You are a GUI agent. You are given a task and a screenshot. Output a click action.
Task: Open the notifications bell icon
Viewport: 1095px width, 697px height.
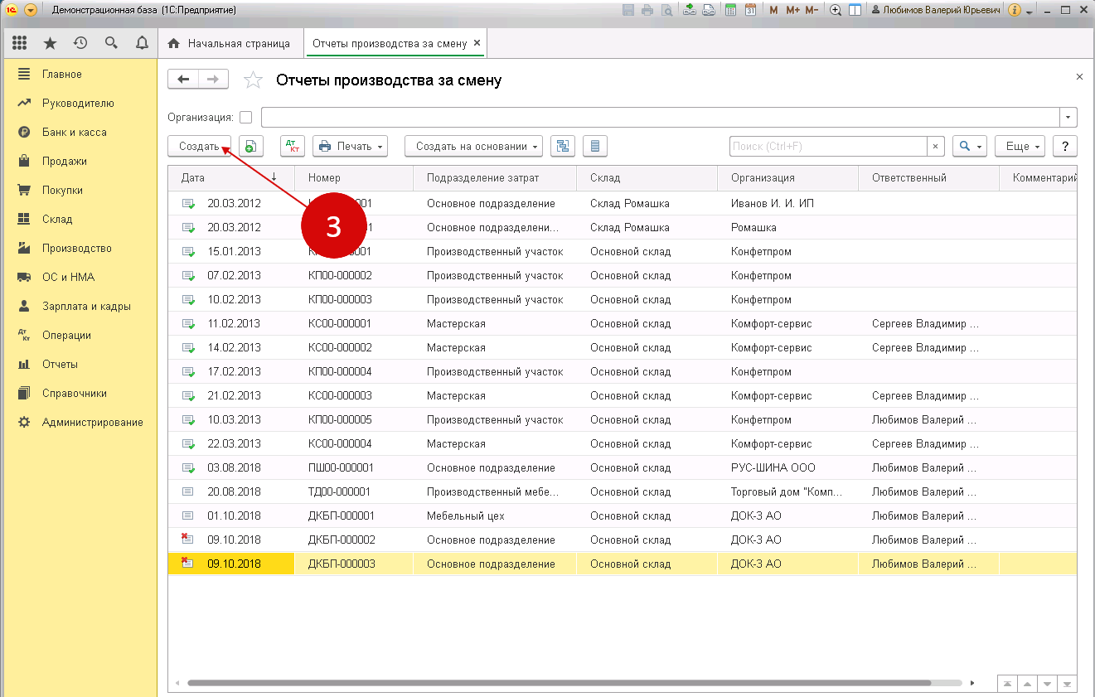(x=141, y=43)
